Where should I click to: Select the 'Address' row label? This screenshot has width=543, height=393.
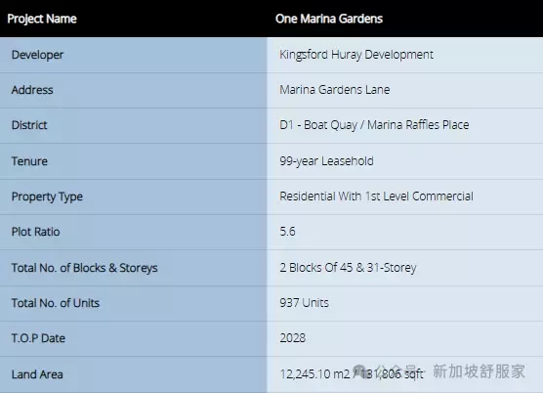coord(32,90)
